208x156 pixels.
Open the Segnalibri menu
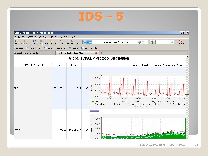click(54, 36)
